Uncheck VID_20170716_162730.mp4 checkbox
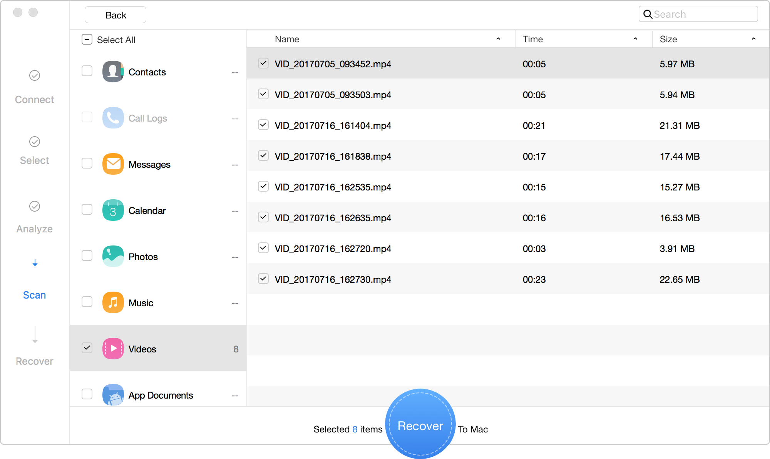The width and height of the screenshot is (770, 459). (263, 279)
